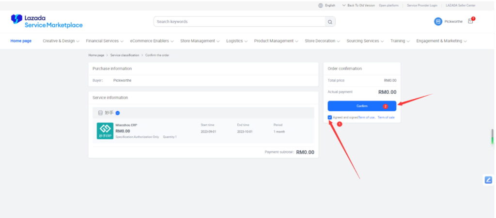The height and width of the screenshot is (218, 496).
Task: Expand the Store Management menu
Action: 200,41
